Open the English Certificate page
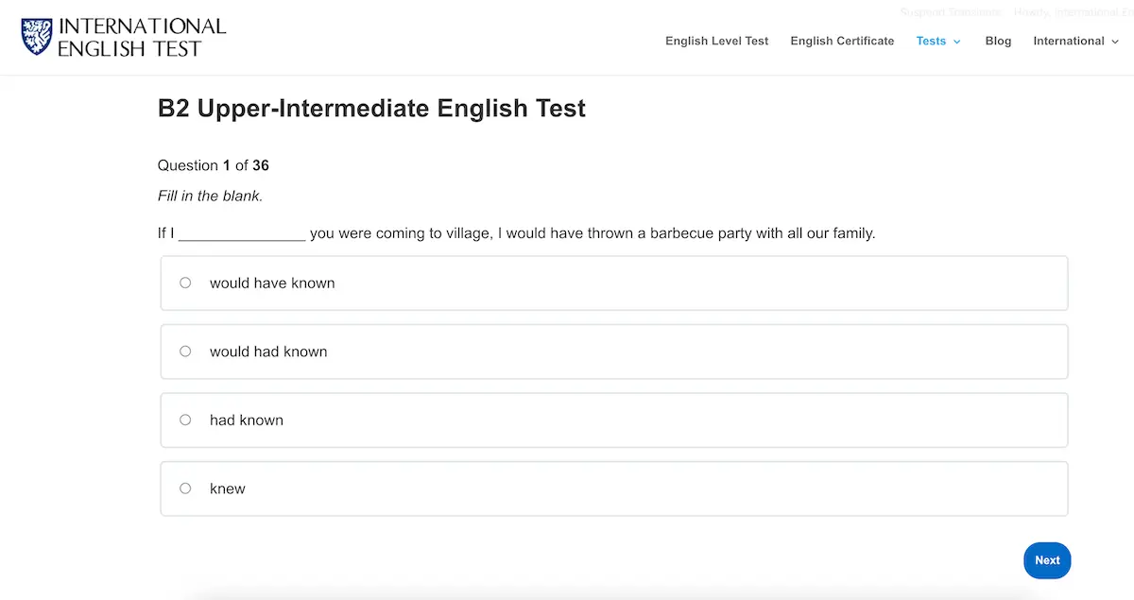 tap(842, 41)
